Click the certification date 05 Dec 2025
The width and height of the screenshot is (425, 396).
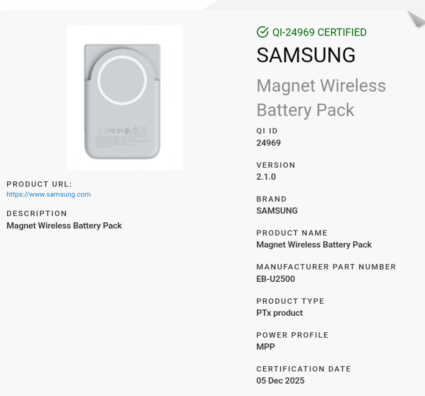[x=280, y=380]
